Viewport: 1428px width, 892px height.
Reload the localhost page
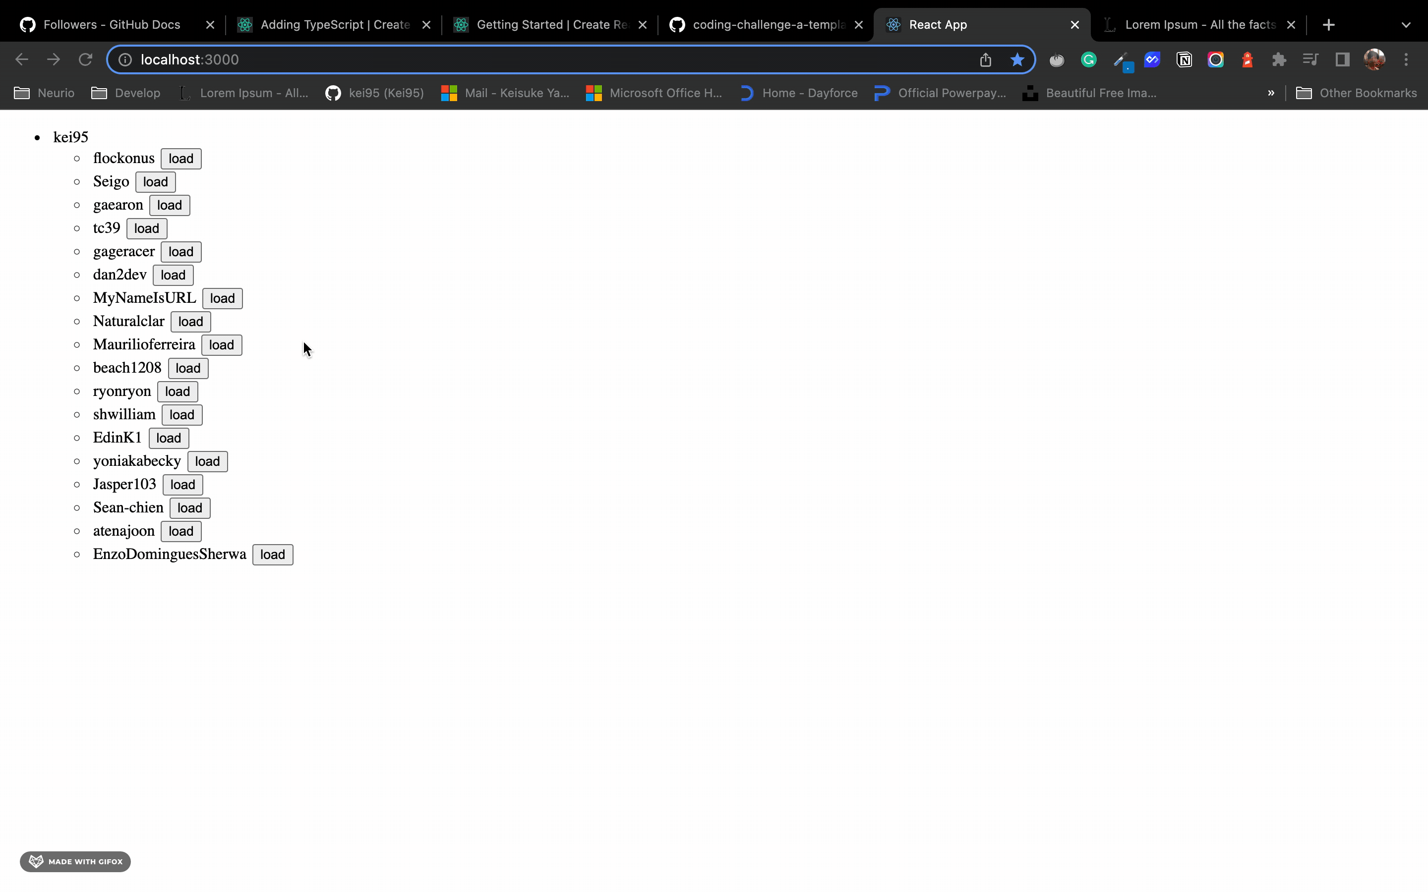86,59
